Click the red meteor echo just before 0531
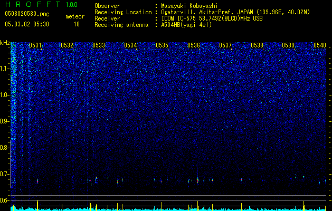This screenshot has width=332, height=211. click(x=37, y=181)
